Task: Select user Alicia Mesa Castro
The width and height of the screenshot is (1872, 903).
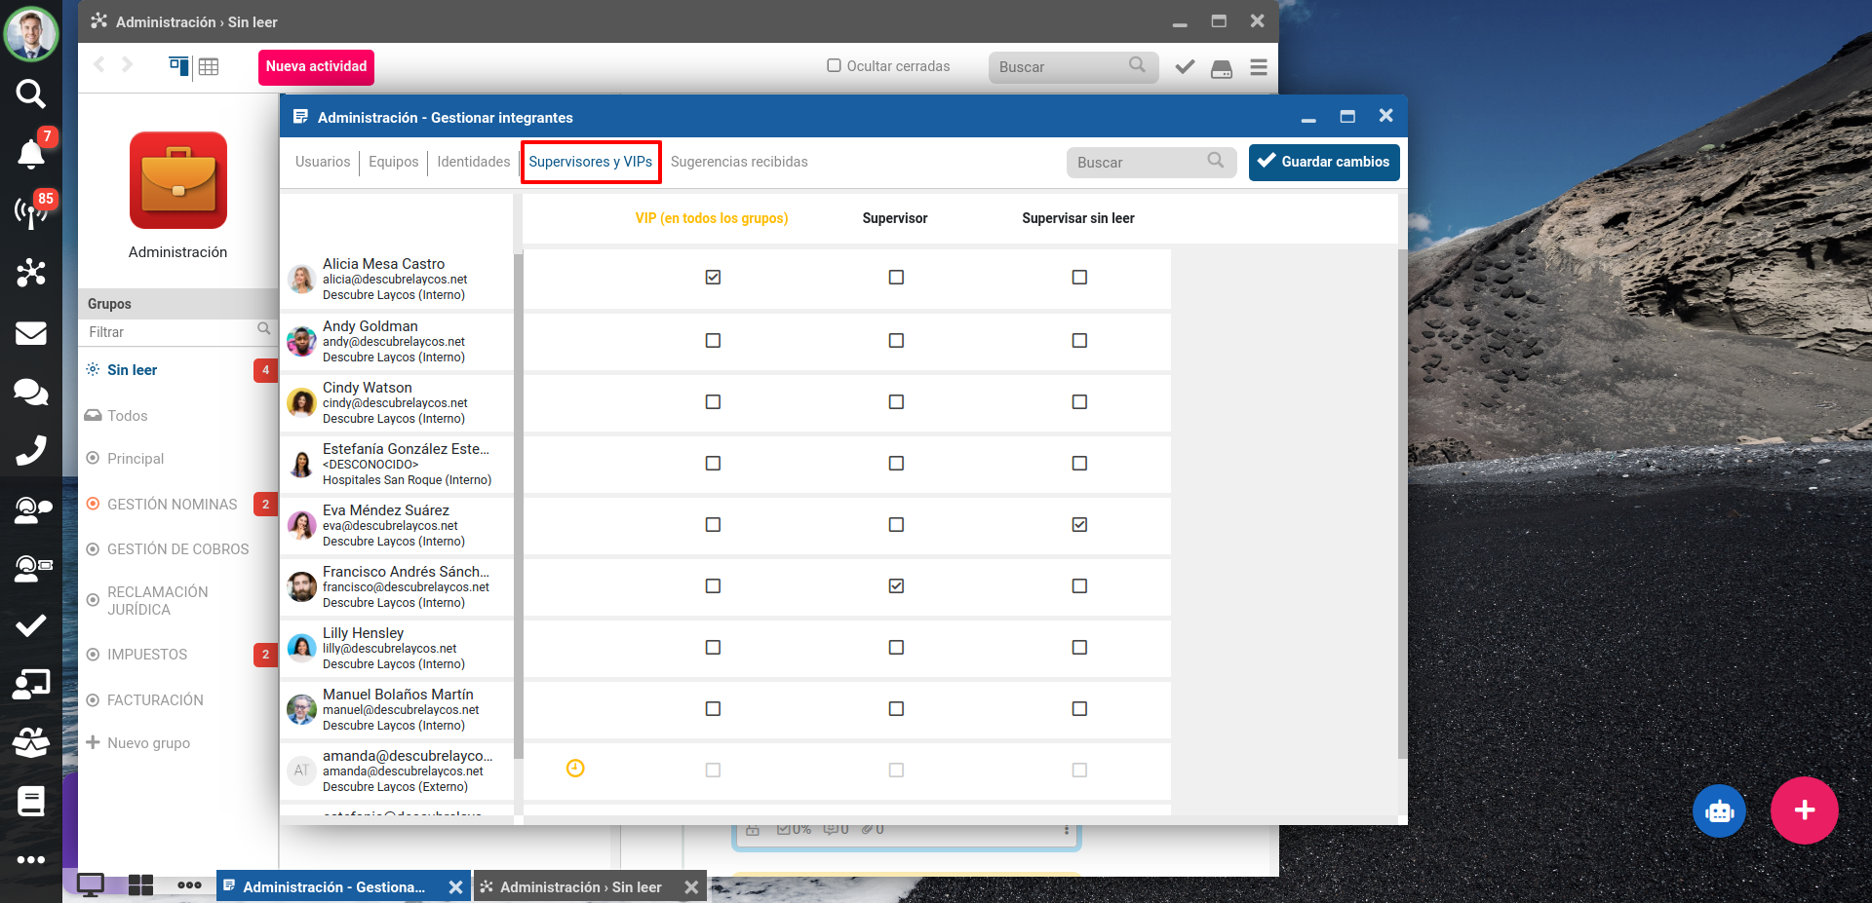Action: pyautogui.click(x=397, y=280)
